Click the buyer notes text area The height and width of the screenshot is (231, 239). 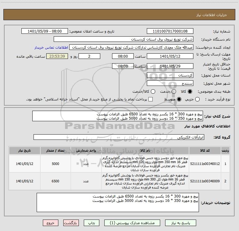118,202
